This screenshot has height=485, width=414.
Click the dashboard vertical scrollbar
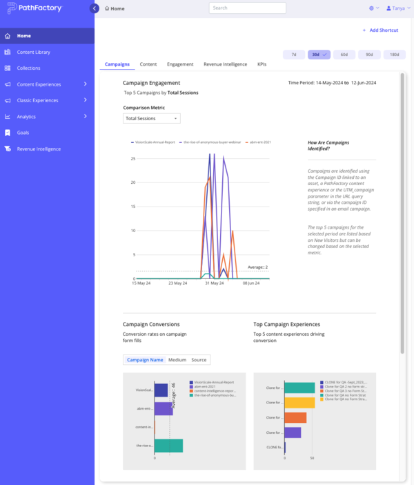402,213
